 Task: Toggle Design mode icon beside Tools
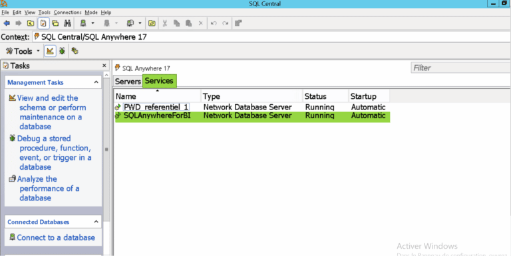tap(50, 51)
